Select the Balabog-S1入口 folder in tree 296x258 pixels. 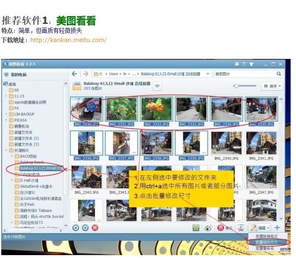point(41,169)
